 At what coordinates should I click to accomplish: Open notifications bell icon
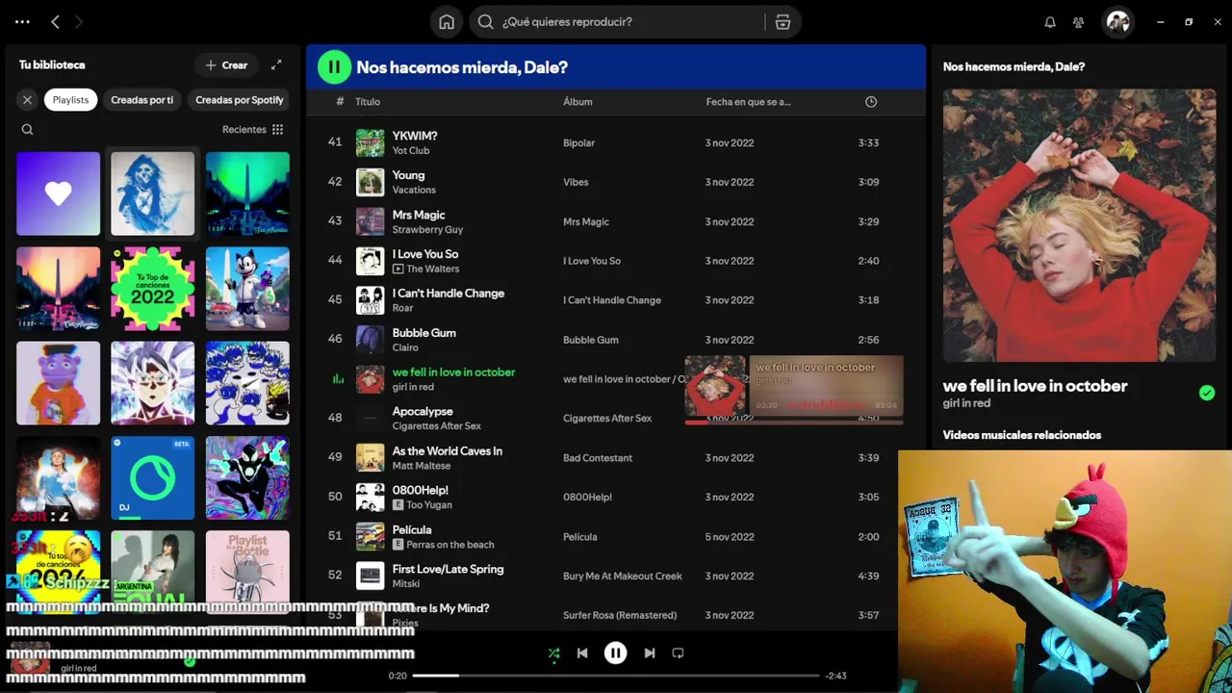[1050, 21]
